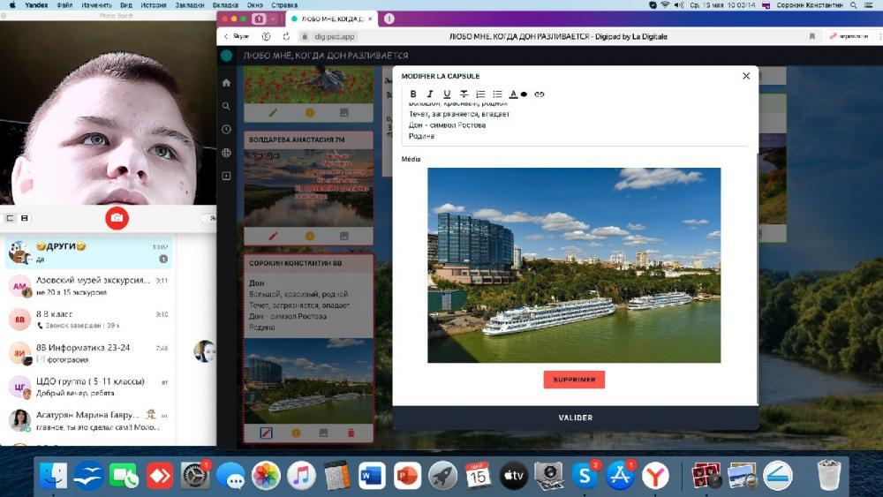Image resolution: width=883 pixels, height=497 pixels.
Task: Click the dig.pad.app address field
Action: pos(334,36)
